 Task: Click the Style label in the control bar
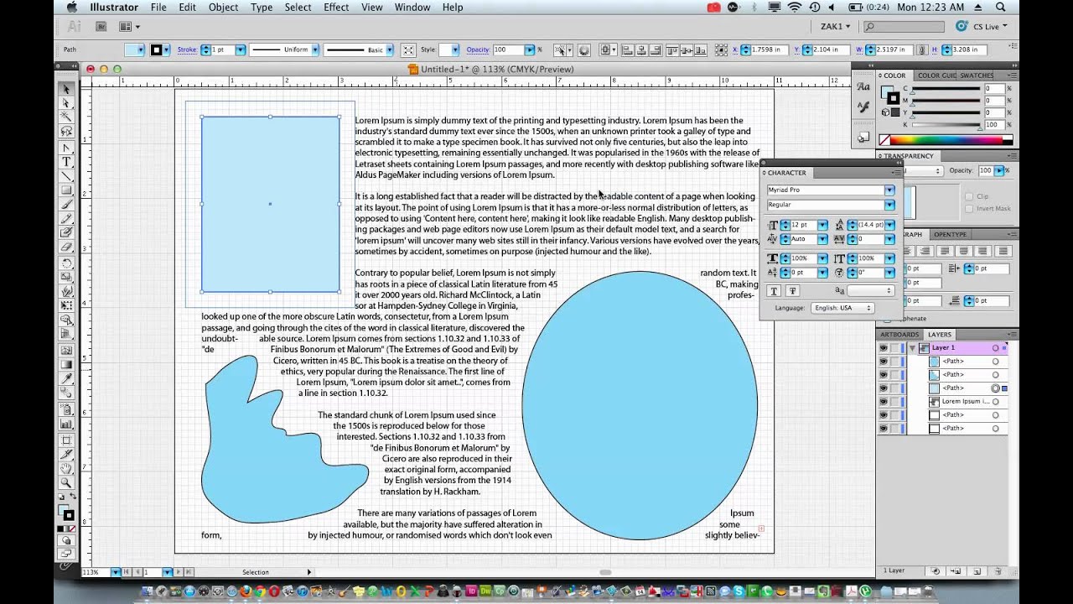[428, 49]
